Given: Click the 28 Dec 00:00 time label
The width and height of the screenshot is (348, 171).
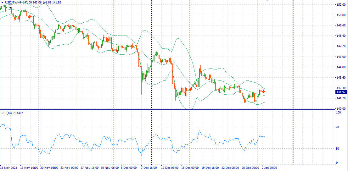Looking at the screenshot, I should pos(250,168).
